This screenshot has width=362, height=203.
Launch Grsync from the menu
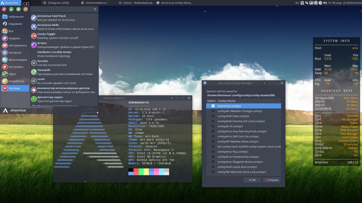tap(64, 45)
